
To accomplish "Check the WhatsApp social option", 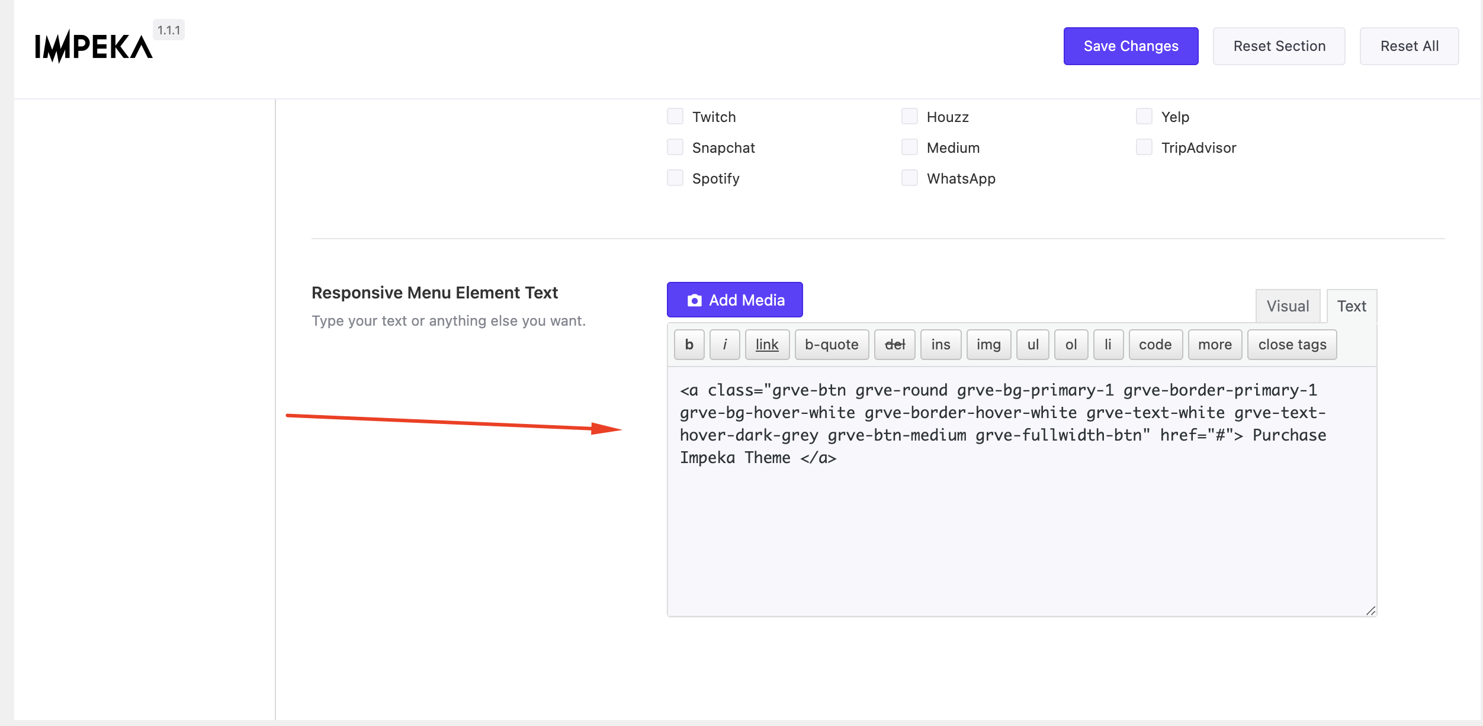I will 910,178.
